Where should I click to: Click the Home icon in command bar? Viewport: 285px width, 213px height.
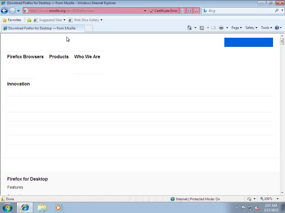[190, 28]
